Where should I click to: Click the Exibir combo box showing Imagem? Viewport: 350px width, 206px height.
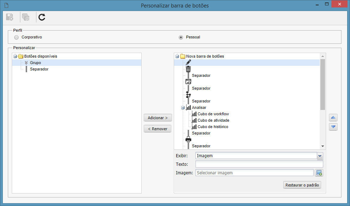[x=256, y=156]
